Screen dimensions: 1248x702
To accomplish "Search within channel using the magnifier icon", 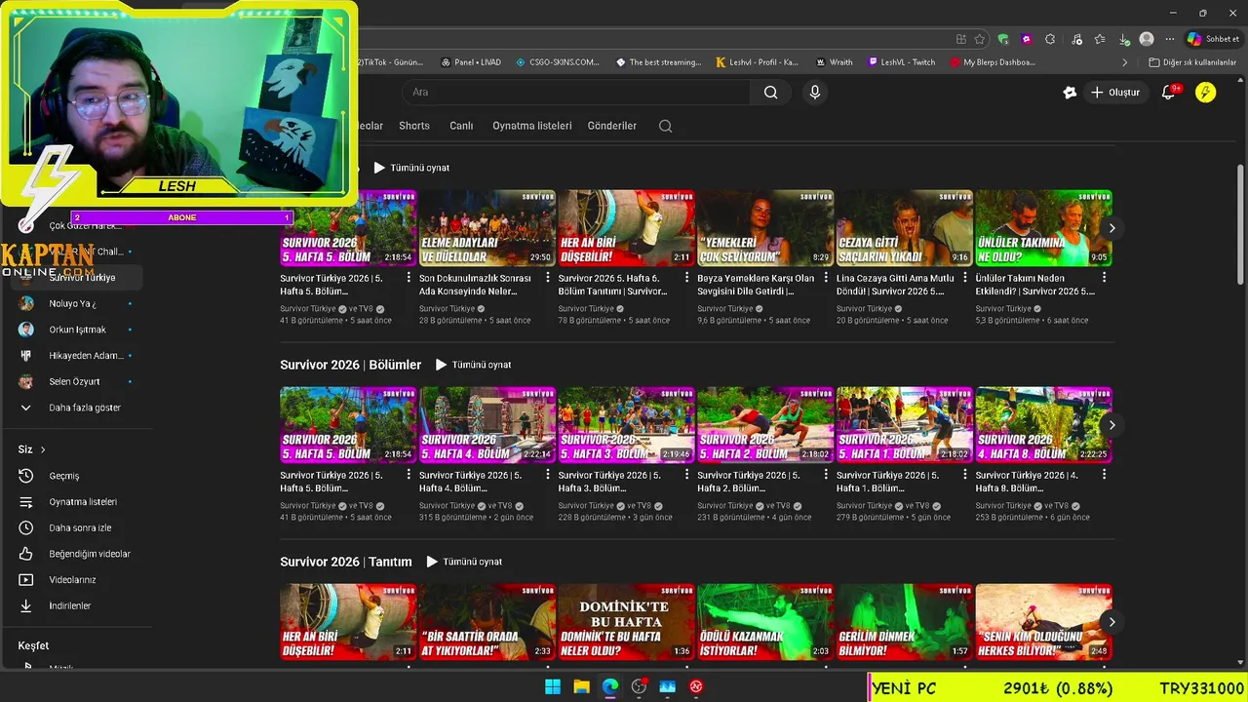I will point(666,126).
